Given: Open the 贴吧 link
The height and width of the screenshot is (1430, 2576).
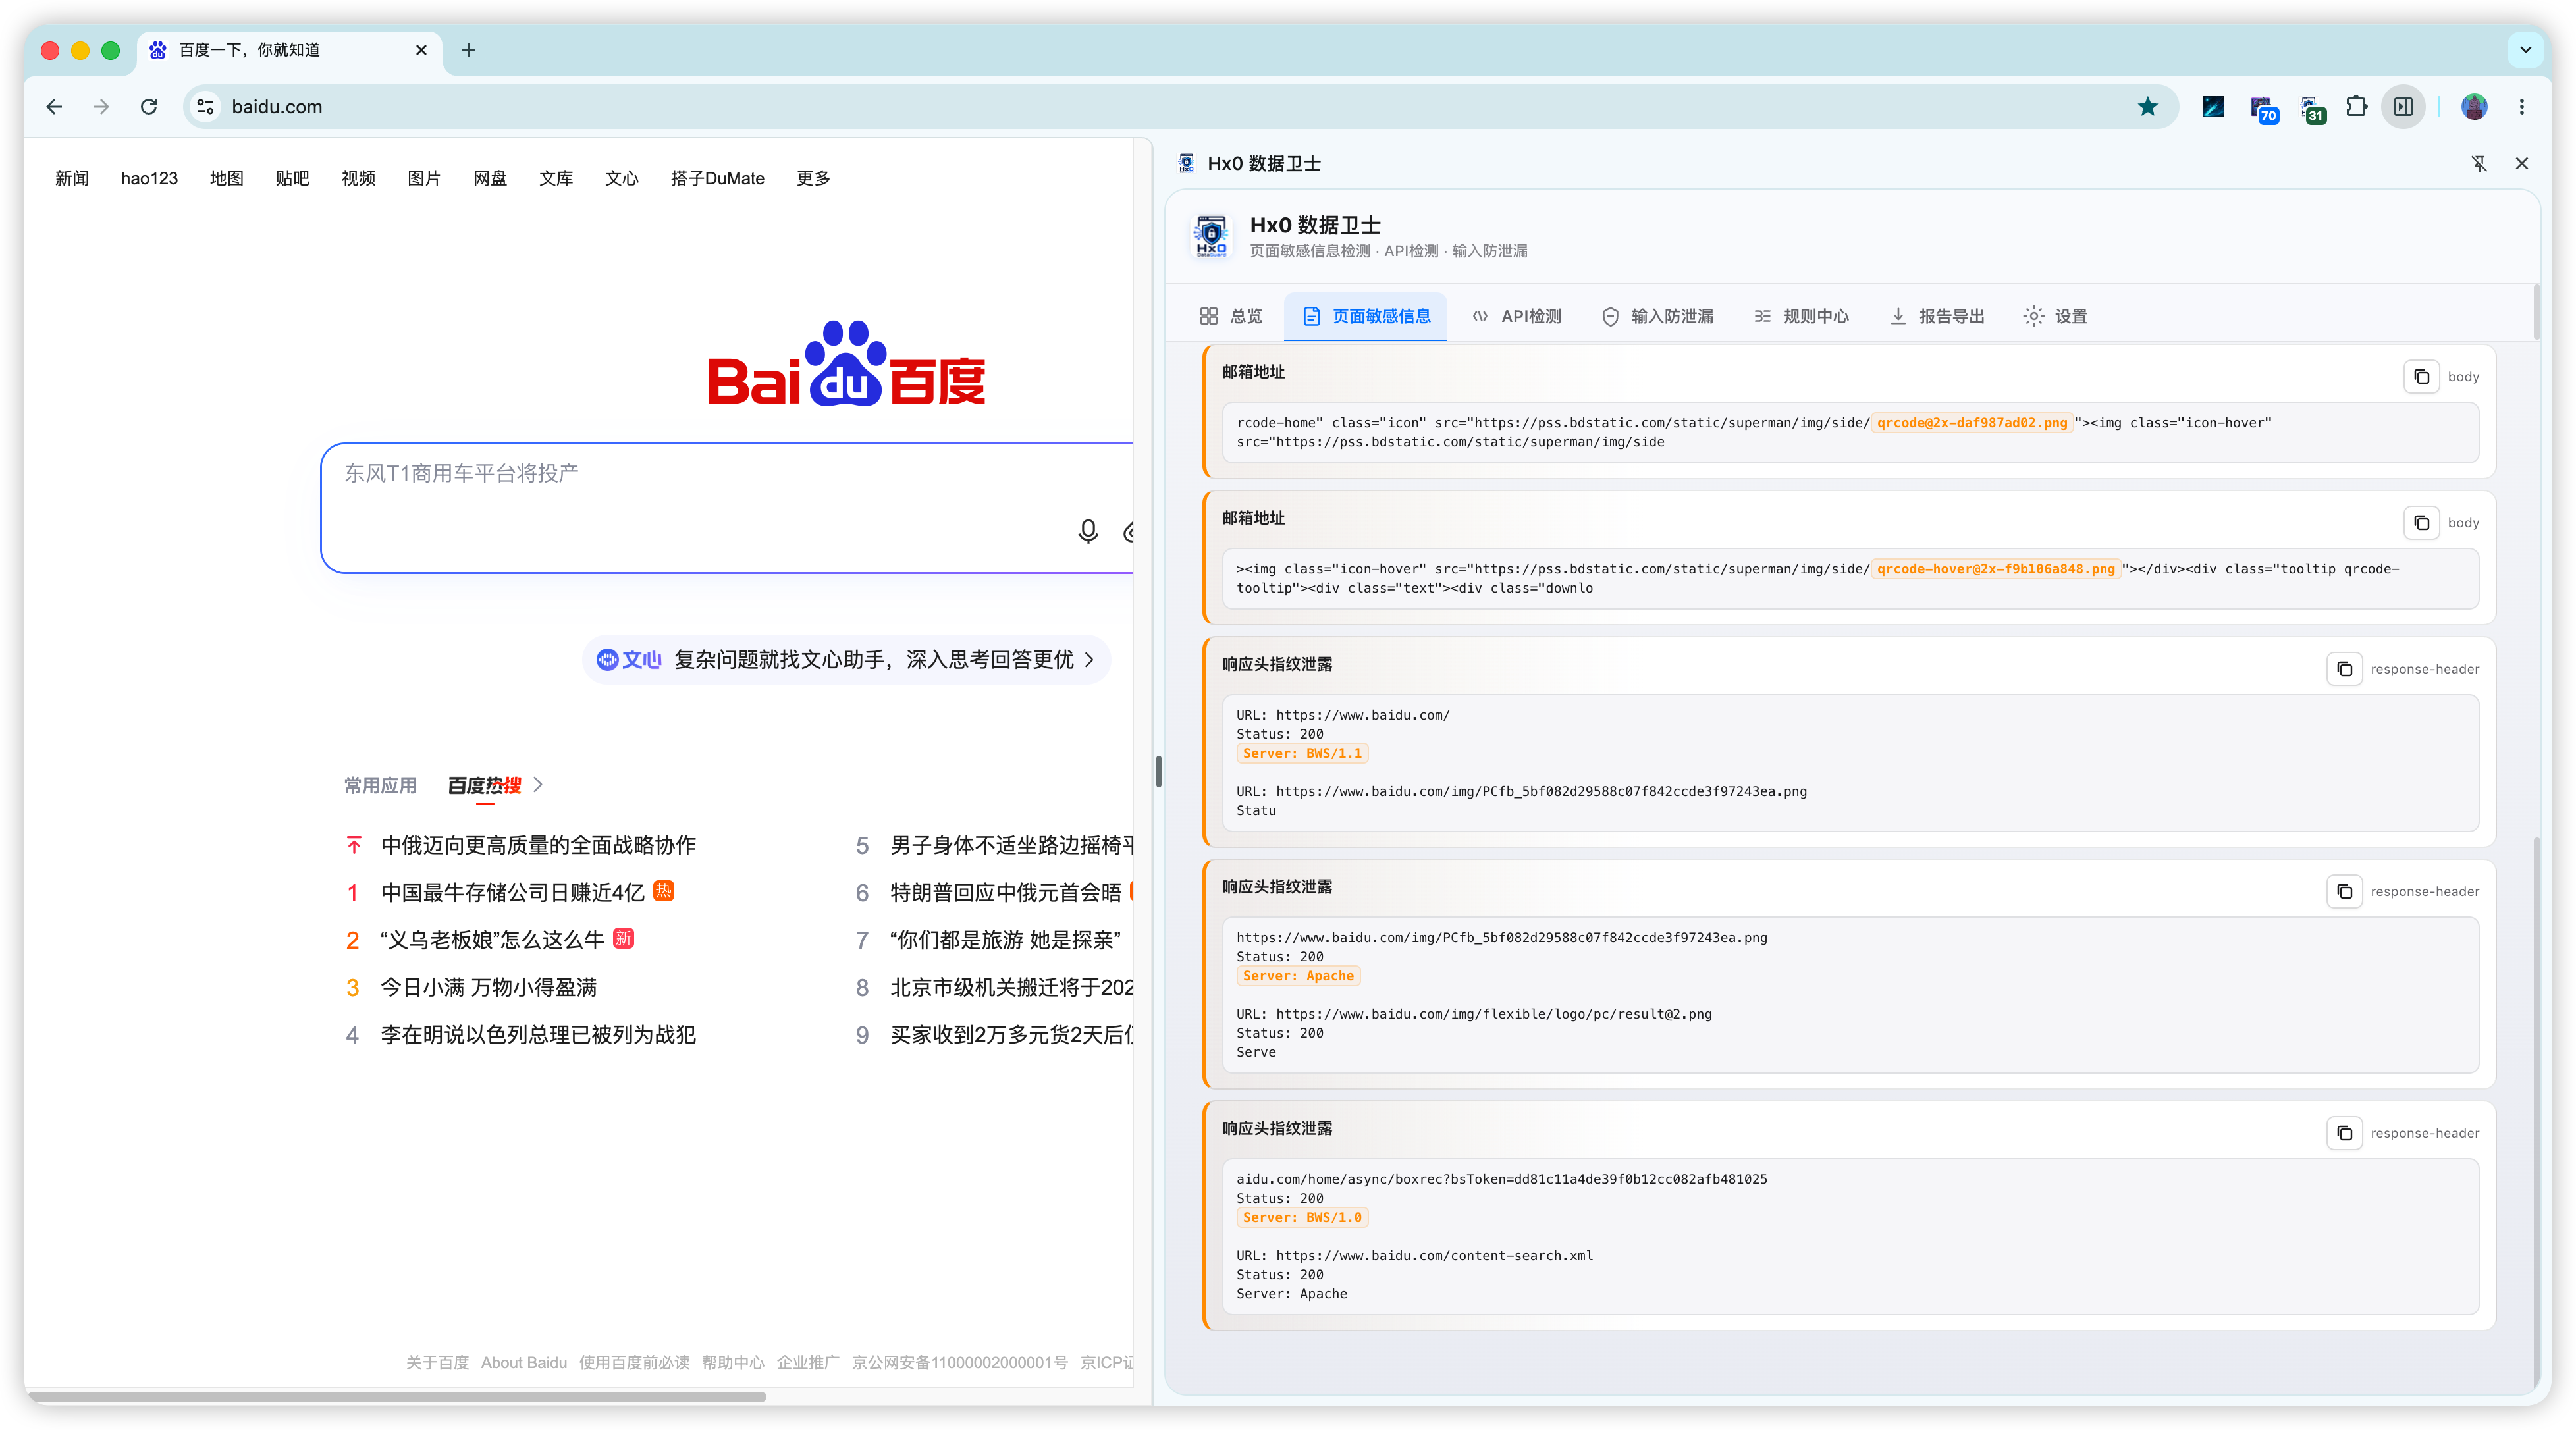Looking at the screenshot, I should [292, 178].
